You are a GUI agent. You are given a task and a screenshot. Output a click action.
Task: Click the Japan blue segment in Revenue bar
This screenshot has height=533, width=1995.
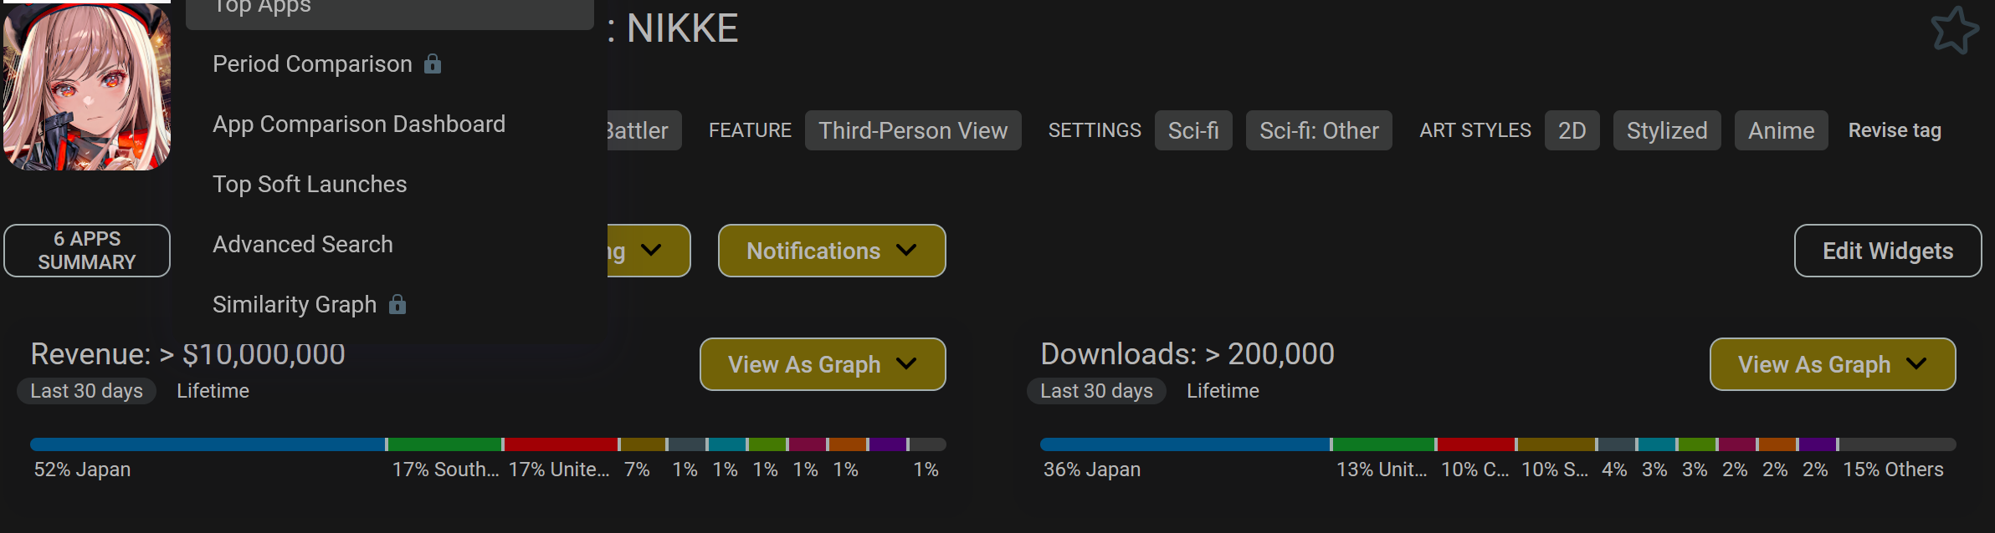point(208,444)
